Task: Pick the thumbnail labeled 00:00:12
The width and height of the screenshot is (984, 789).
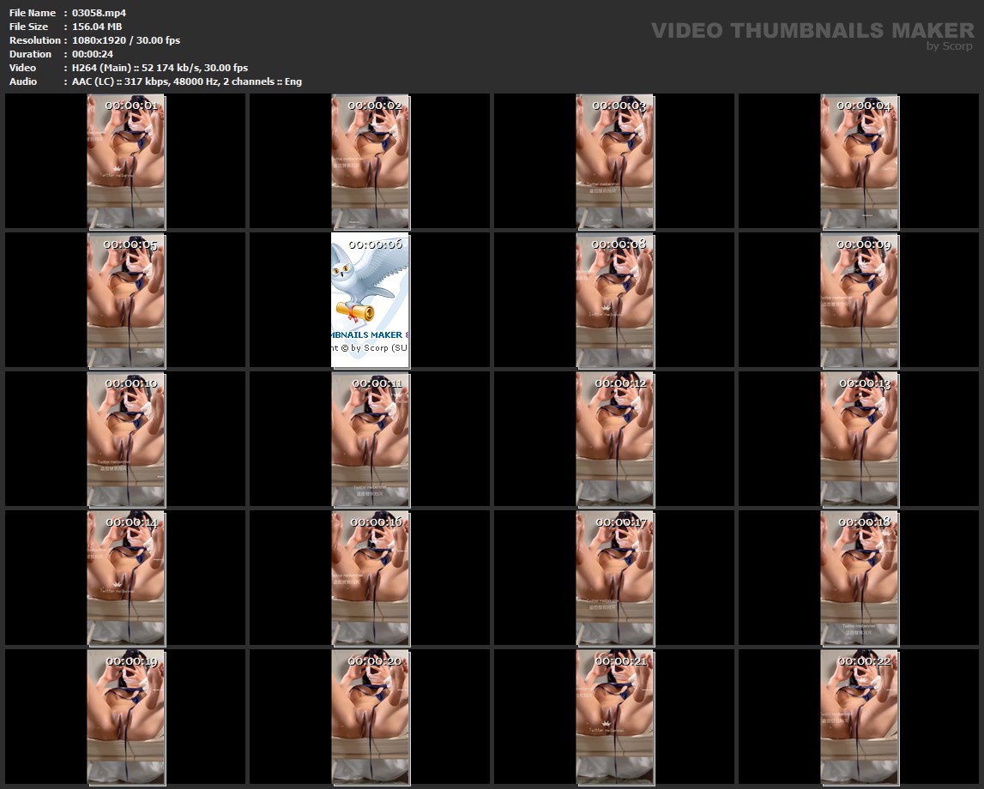Action: [x=615, y=439]
